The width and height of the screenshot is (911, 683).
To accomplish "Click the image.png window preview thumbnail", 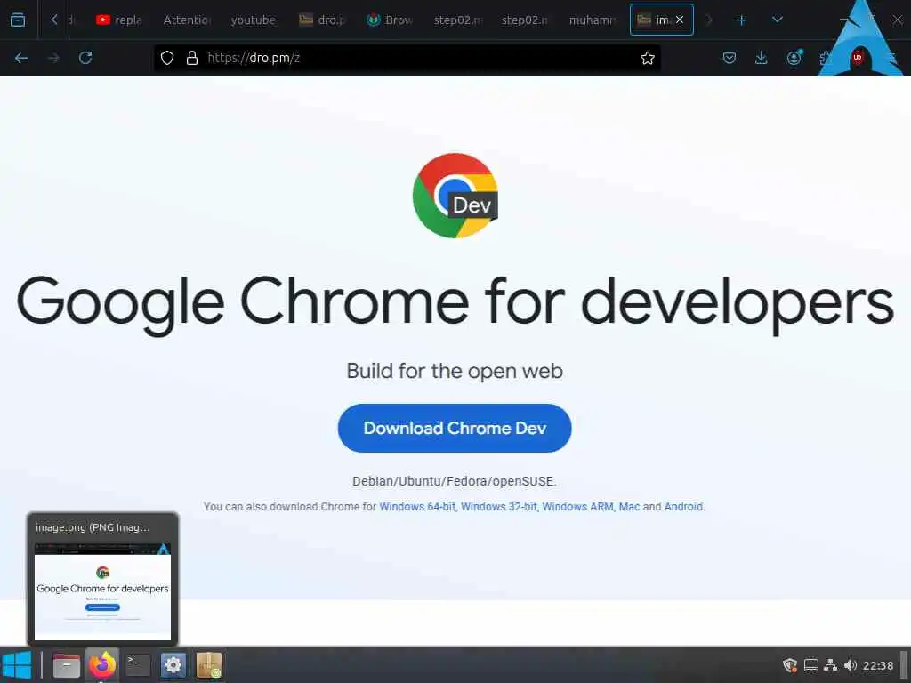I will 103,591.
